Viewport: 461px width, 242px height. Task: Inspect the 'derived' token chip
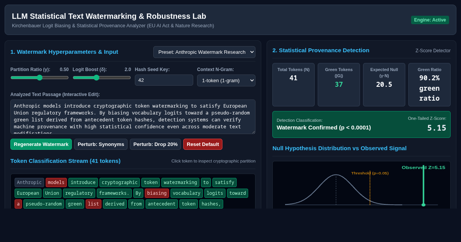[x=115, y=204]
